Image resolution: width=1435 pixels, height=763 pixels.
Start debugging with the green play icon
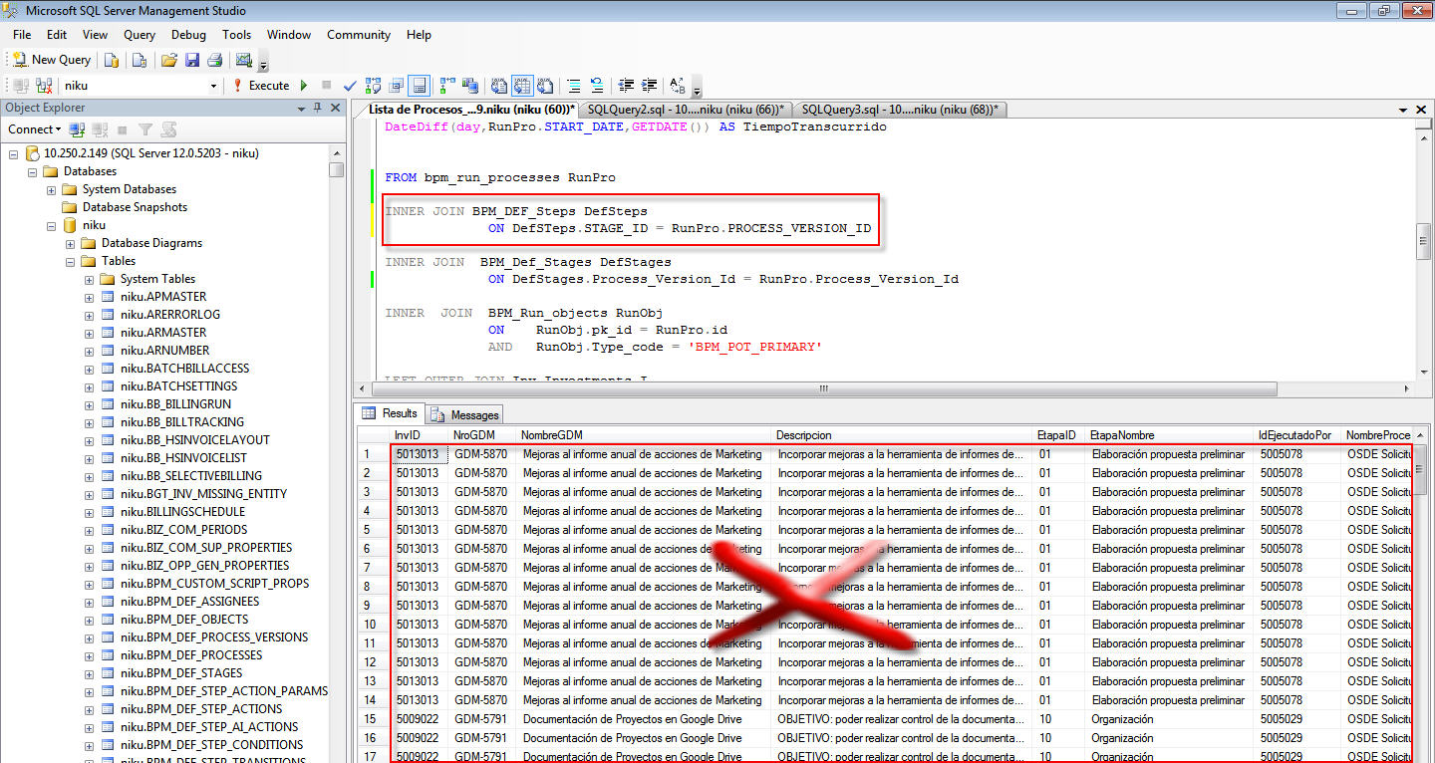304,86
